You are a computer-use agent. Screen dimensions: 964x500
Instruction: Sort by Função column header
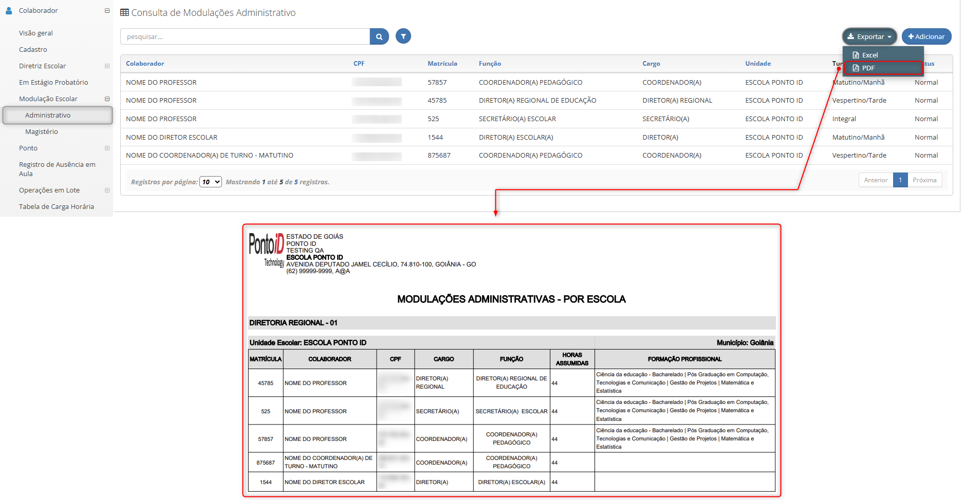[490, 64]
